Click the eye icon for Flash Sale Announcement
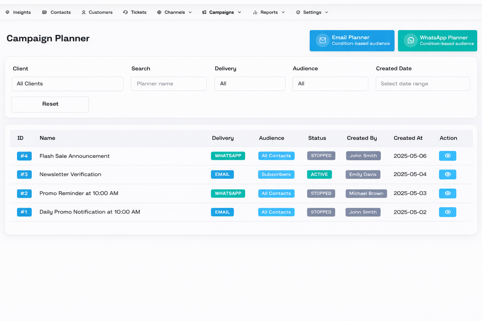 tap(447, 156)
